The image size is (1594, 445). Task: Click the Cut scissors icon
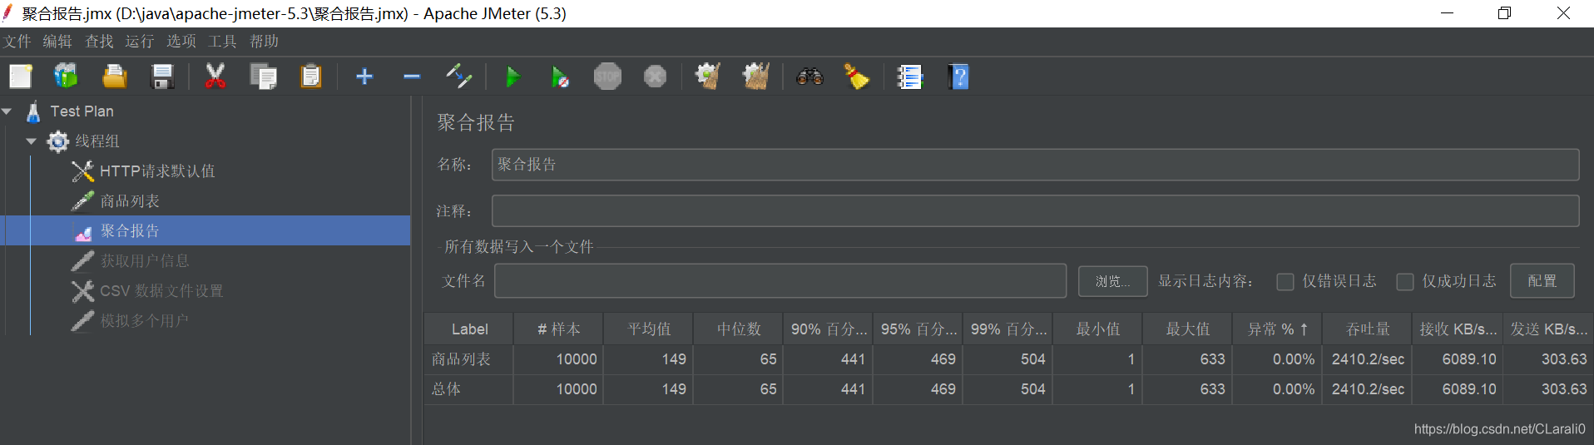215,77
